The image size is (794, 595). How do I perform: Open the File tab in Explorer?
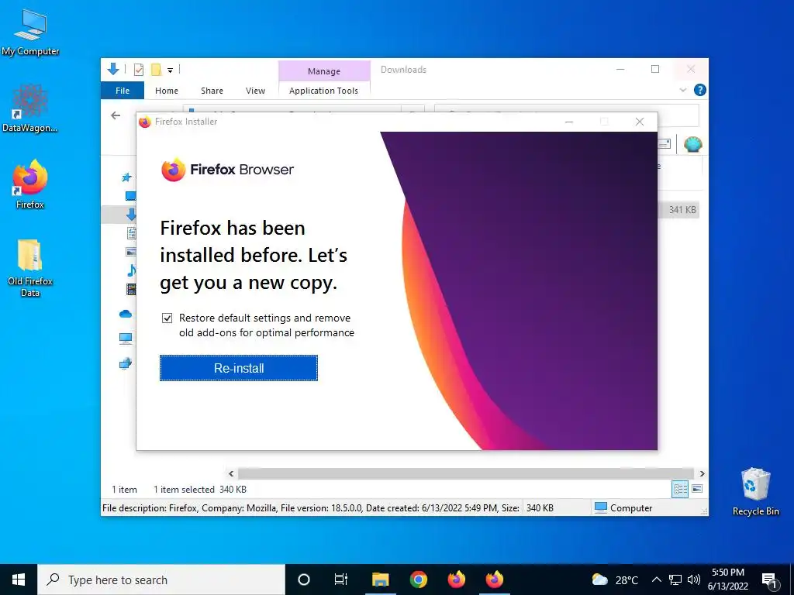pos(123,91)
